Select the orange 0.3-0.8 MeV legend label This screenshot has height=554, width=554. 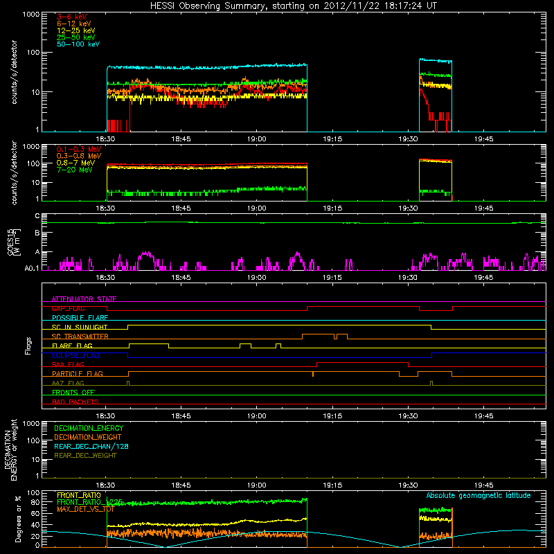[x=79, y=156]
